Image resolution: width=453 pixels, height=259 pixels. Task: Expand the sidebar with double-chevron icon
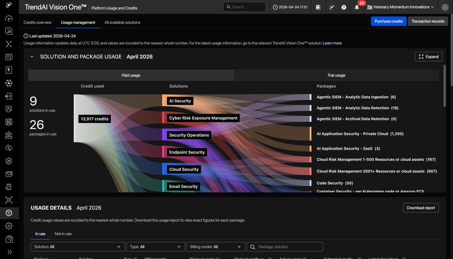(9, 252)
